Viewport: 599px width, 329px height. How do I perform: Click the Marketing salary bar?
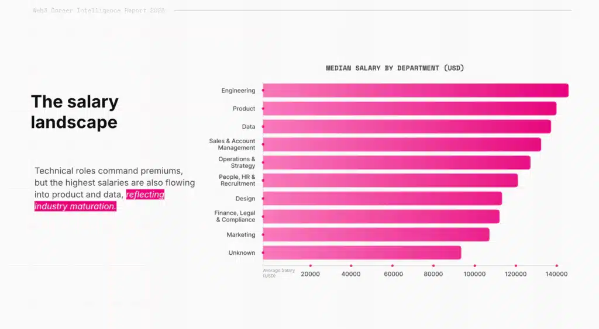pyautogui.click(x=376, y=235)
